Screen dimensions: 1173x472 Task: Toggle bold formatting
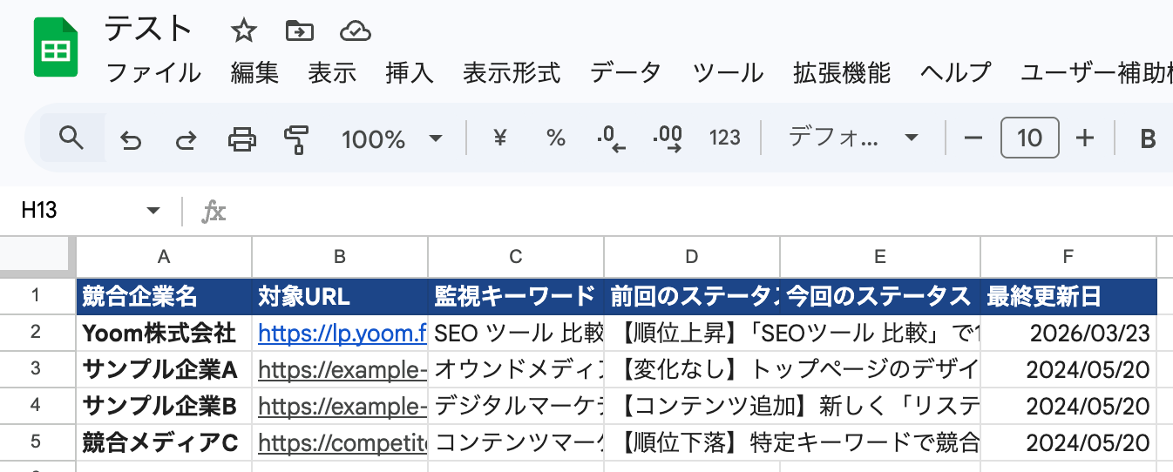pyautogui.click(x=1148, y=138)
